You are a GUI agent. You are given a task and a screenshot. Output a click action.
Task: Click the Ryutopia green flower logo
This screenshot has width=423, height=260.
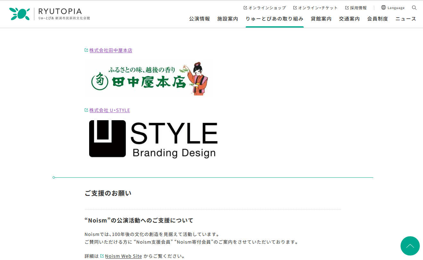coord(20,14)
